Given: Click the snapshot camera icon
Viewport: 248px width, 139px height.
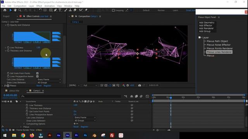Looking at the screenshot, I should click(x=139, y=85).
